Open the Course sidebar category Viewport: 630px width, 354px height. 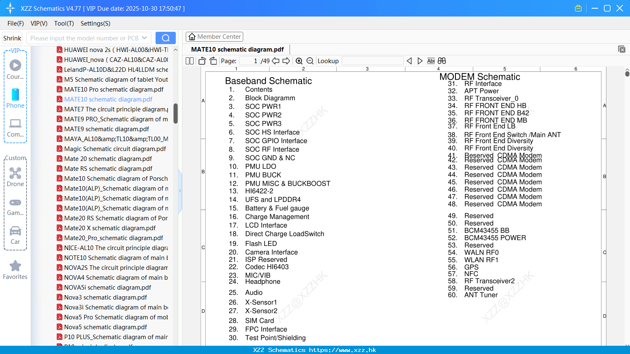[x=15, y=69]
